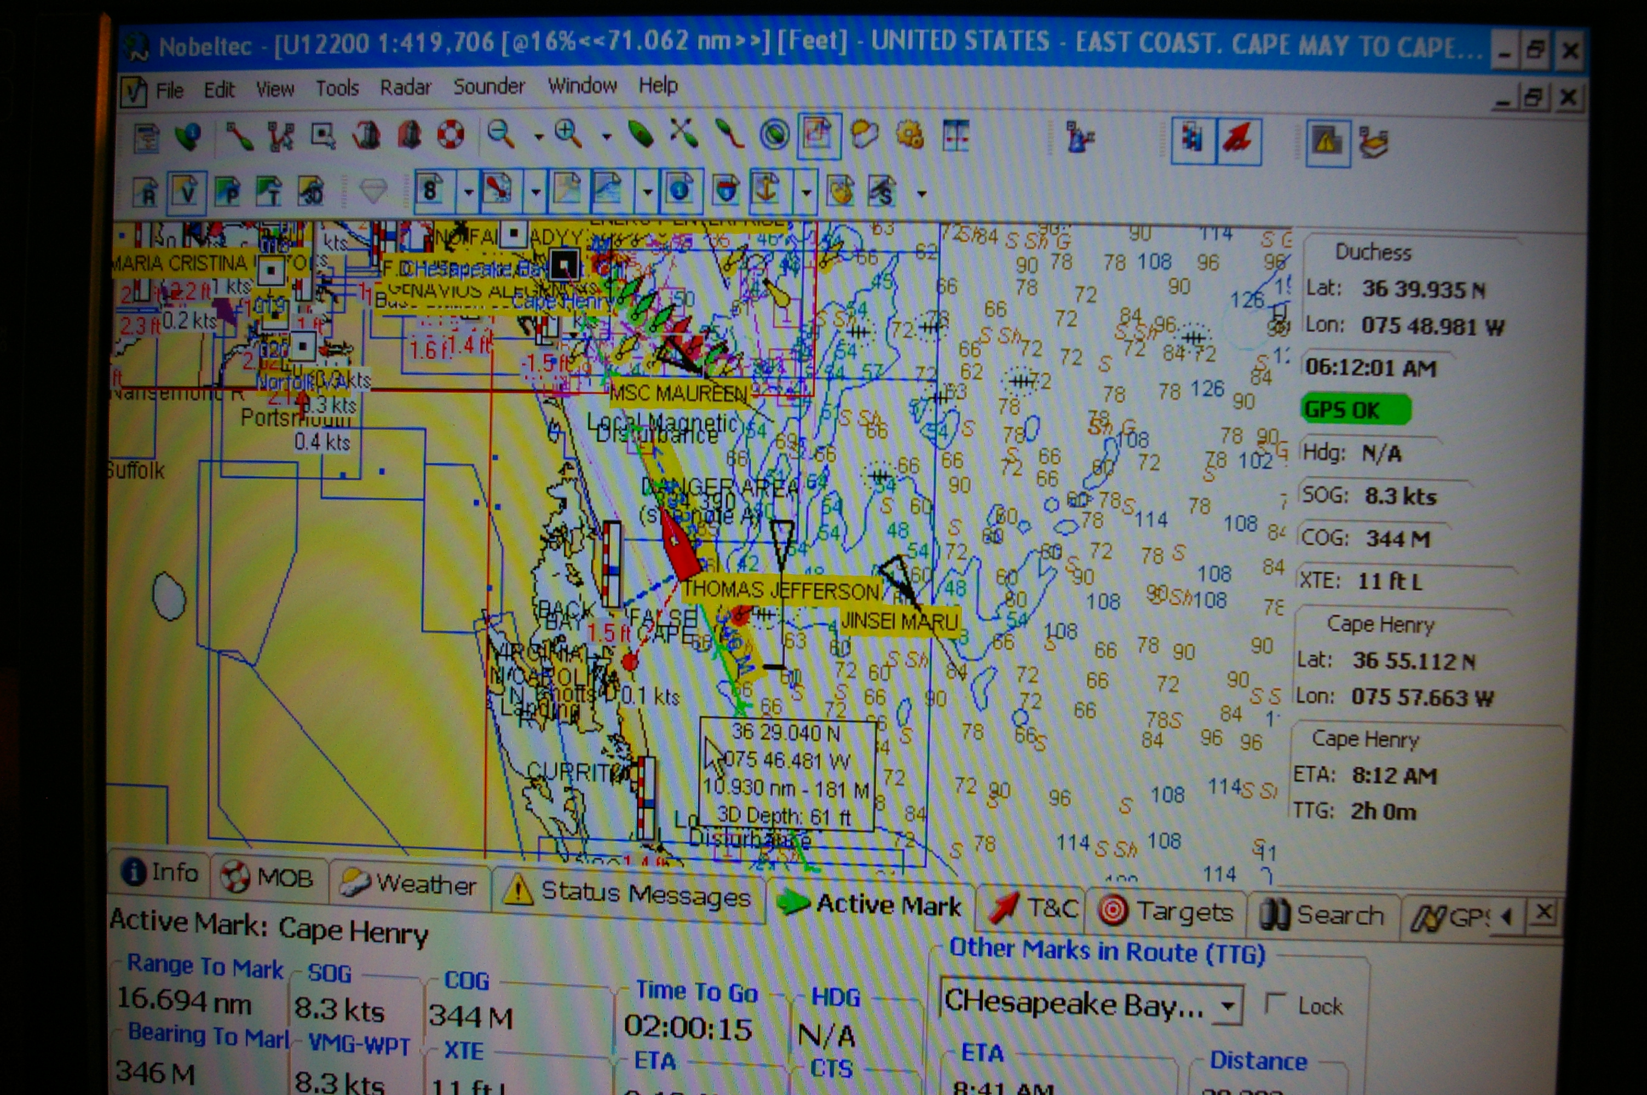
Task: Open the Info tab
Action: pos(160,872)
